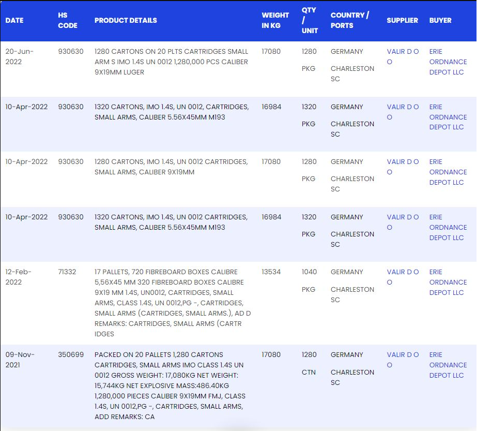The height and width of the screenshot is (431, 477).
Task: Click the BUYER column header
Action: click(440, 20)
